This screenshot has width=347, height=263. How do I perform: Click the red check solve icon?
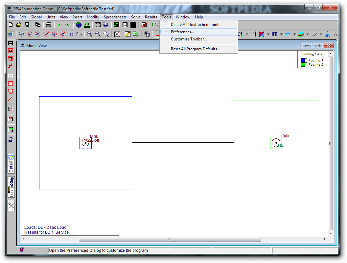pyautogui.click(x=144, y=25)
